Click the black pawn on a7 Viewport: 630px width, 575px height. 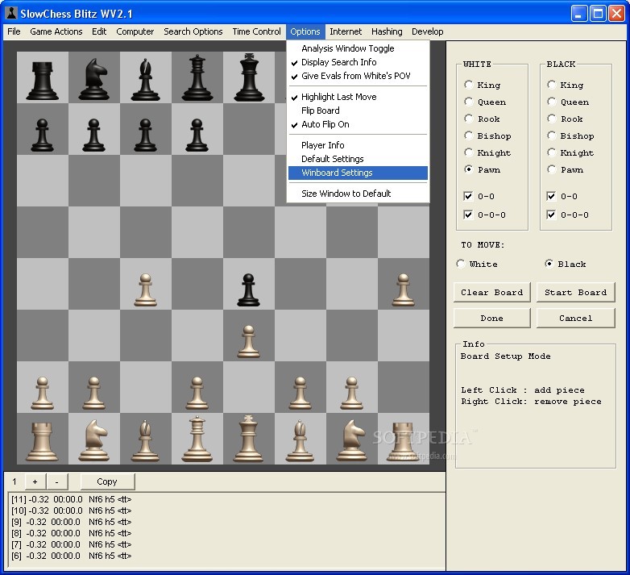pyautogui.click(x=42, y=135)
